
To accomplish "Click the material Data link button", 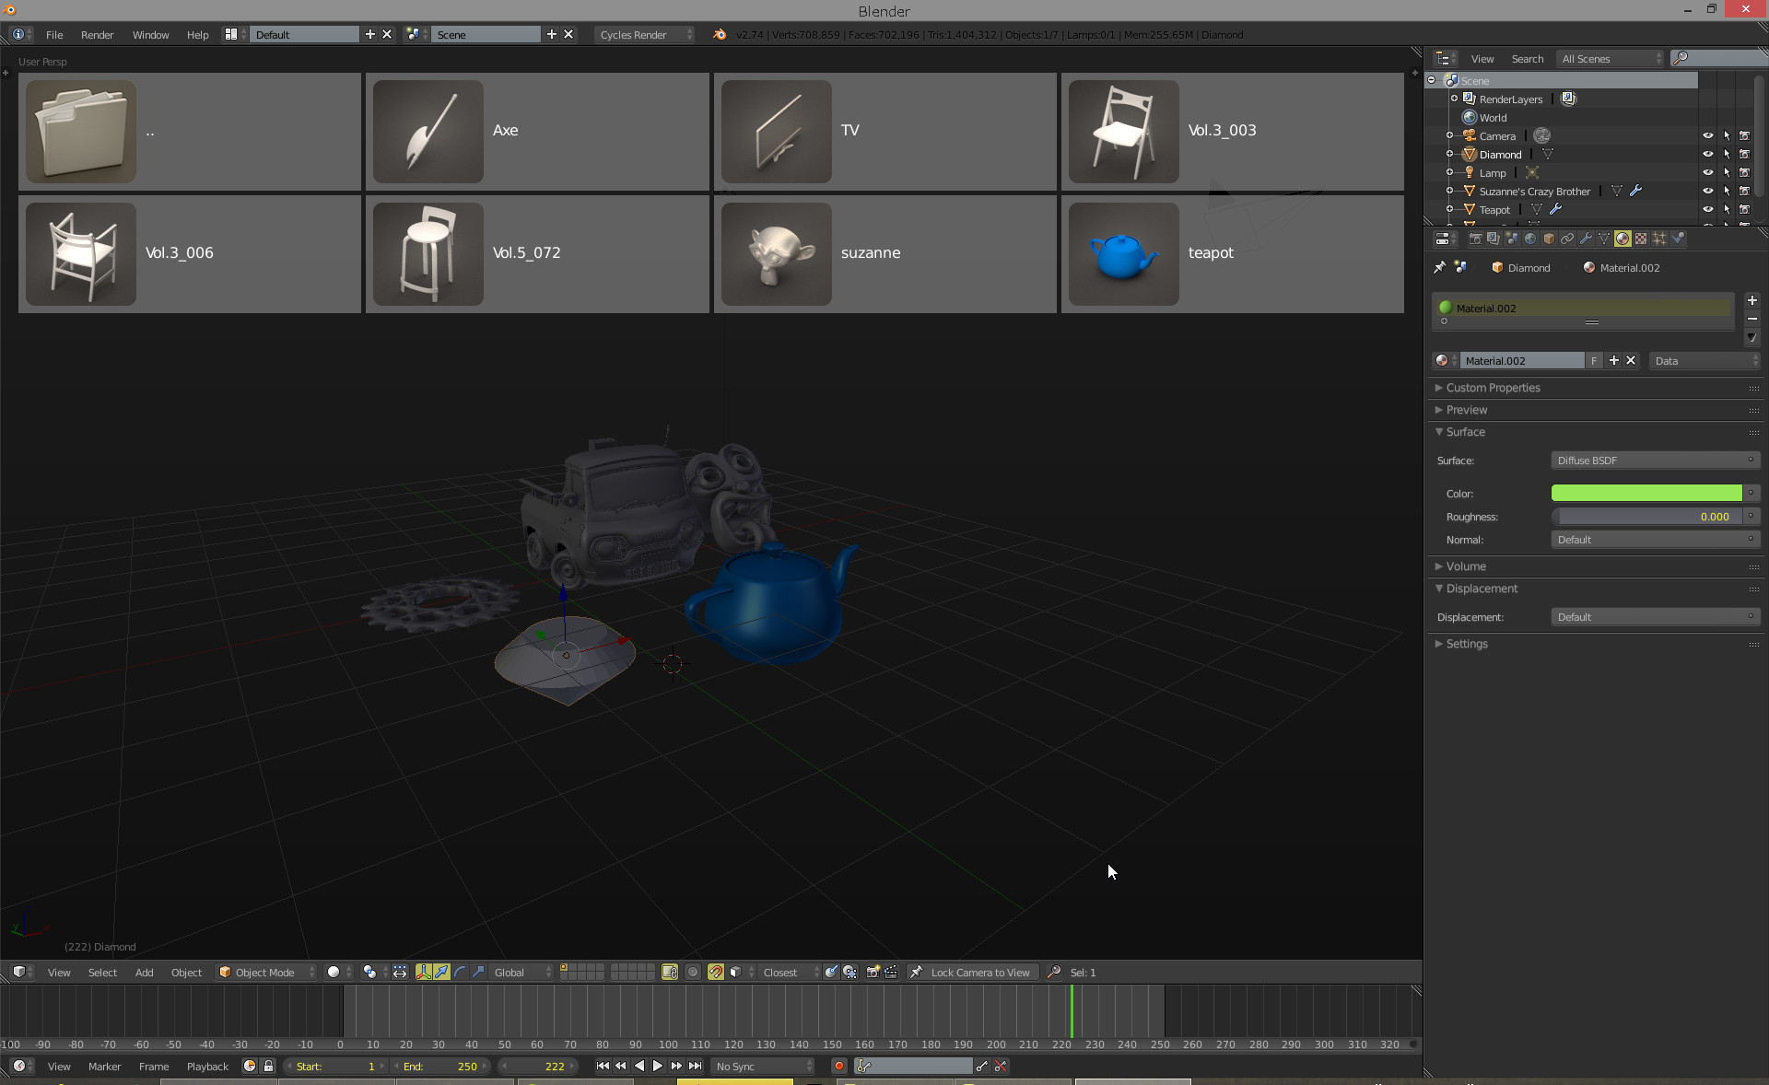I will point(1705,360).
